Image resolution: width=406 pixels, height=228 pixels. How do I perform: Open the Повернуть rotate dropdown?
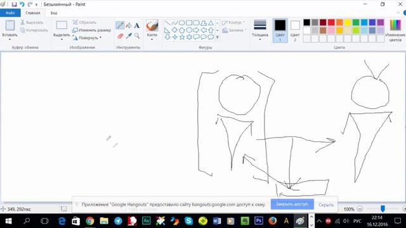pos(101,38)
